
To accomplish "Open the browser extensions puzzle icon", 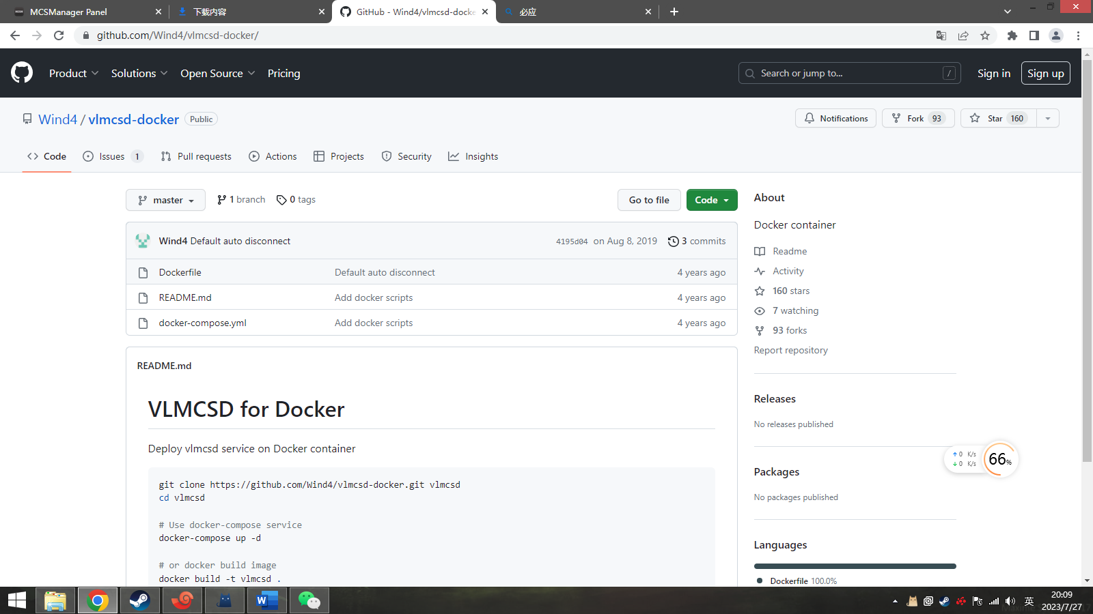I will 1012,35.
